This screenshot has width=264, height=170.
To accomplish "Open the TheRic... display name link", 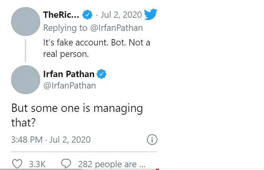I will (x=61, y=15).
